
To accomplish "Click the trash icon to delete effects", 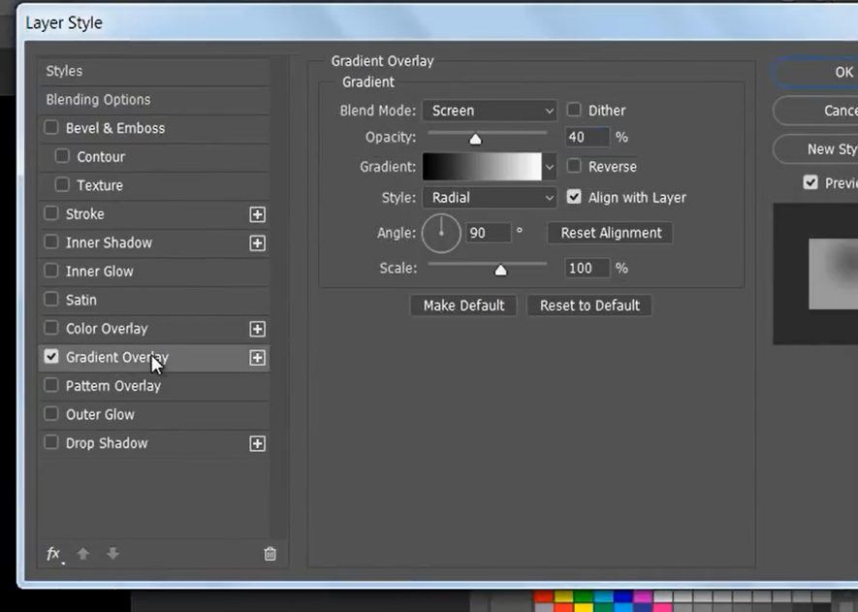I will coord(270,554).
